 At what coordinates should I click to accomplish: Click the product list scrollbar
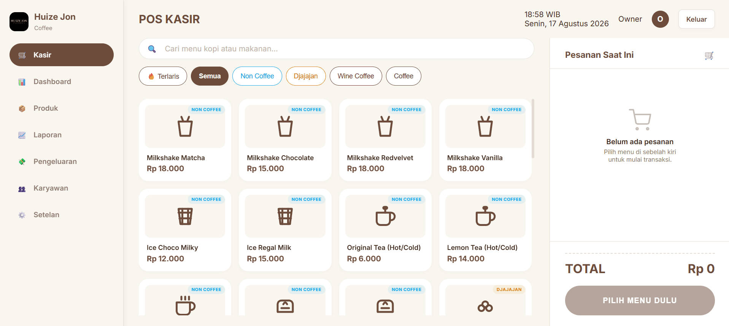point(533,129)
